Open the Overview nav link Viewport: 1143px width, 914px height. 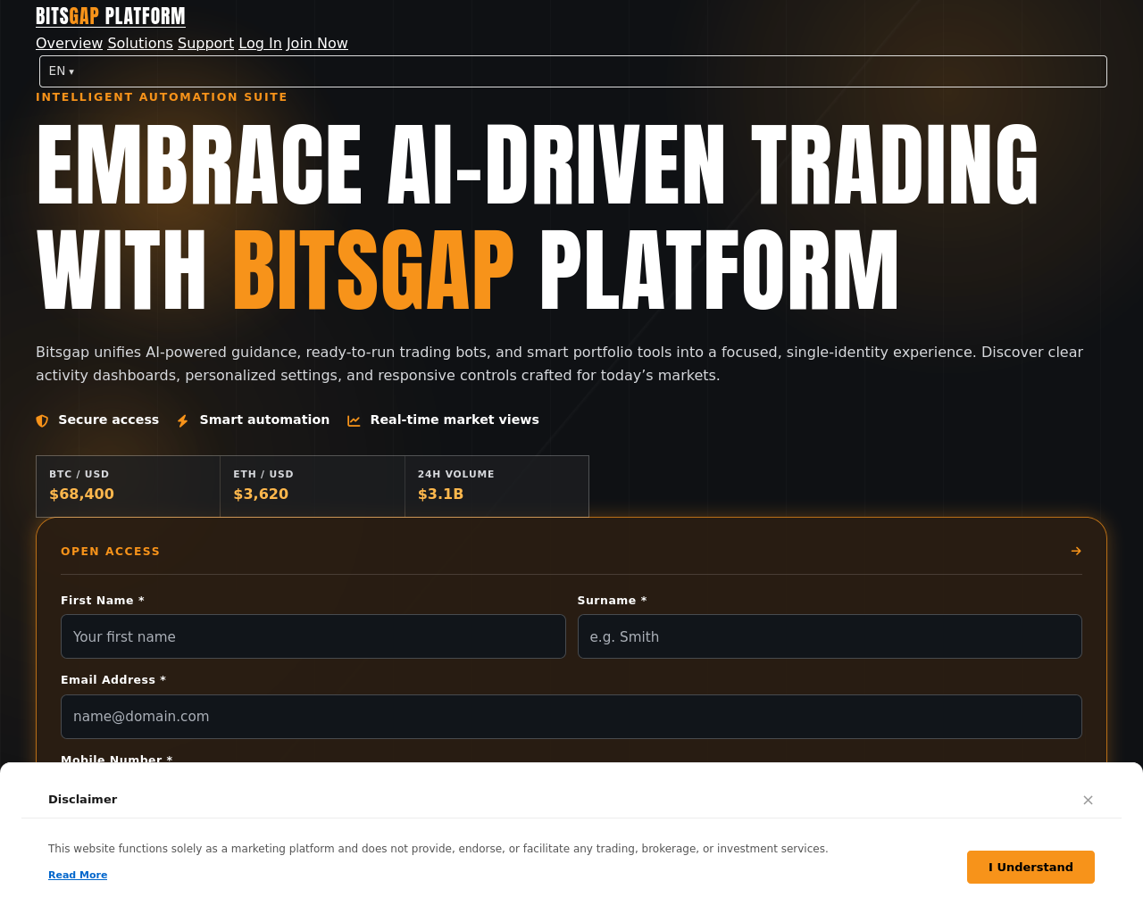(x=70, y=44)
